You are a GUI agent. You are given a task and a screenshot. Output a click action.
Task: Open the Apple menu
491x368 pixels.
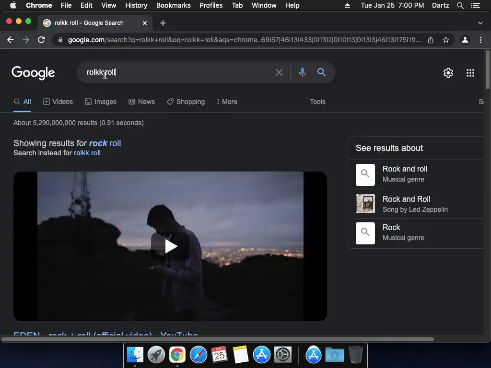13,5
